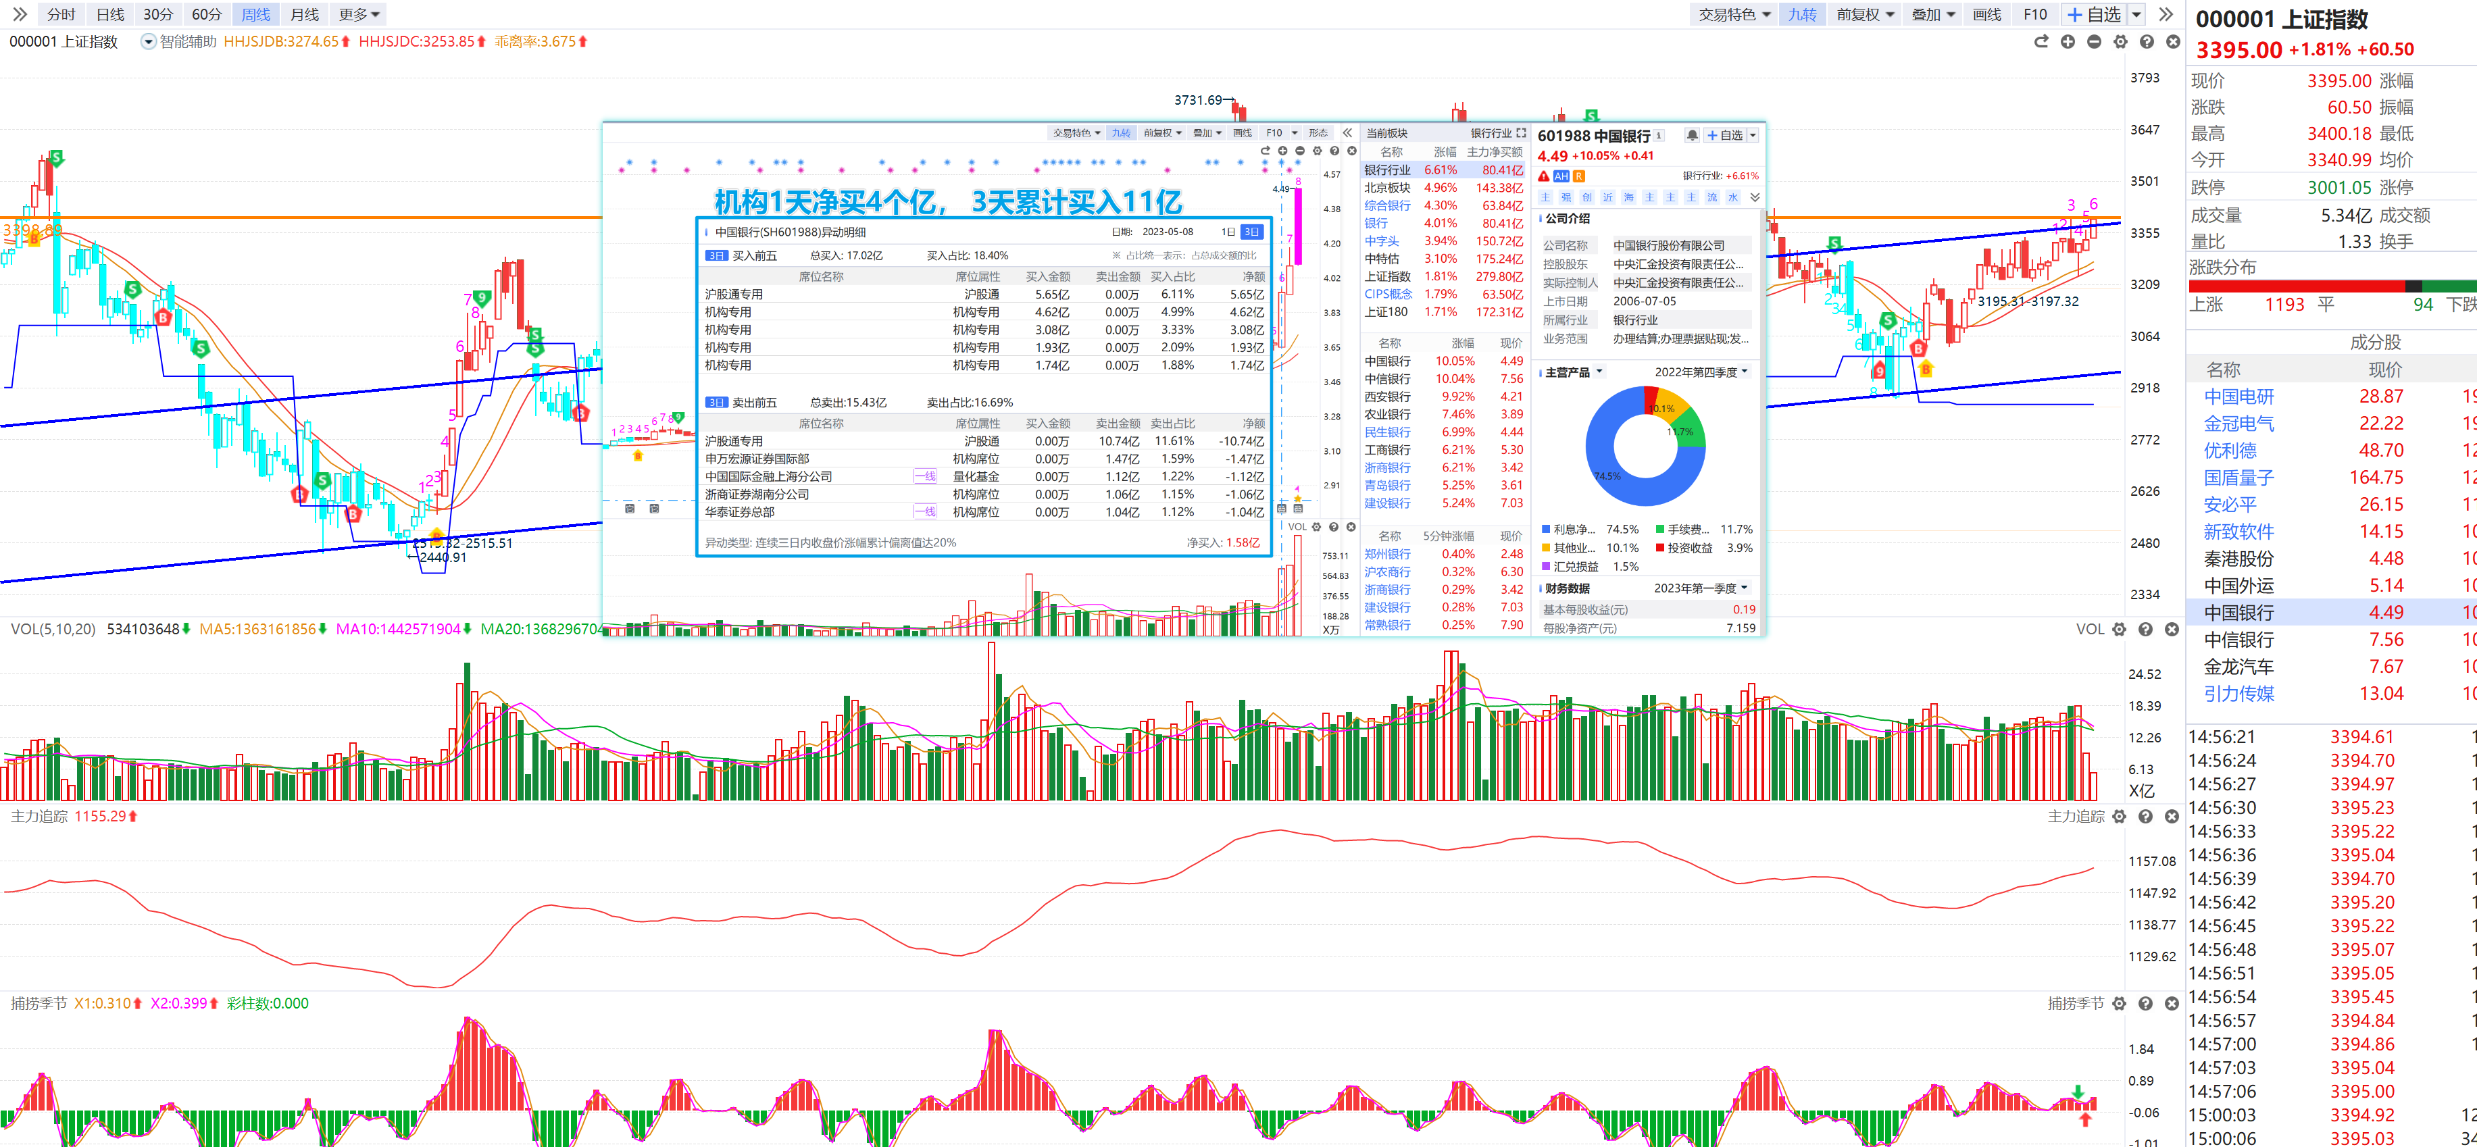This screenshot has width=2477, height=1147.
Task: Select 月线 period tab
Action: [x=305, y=14]
